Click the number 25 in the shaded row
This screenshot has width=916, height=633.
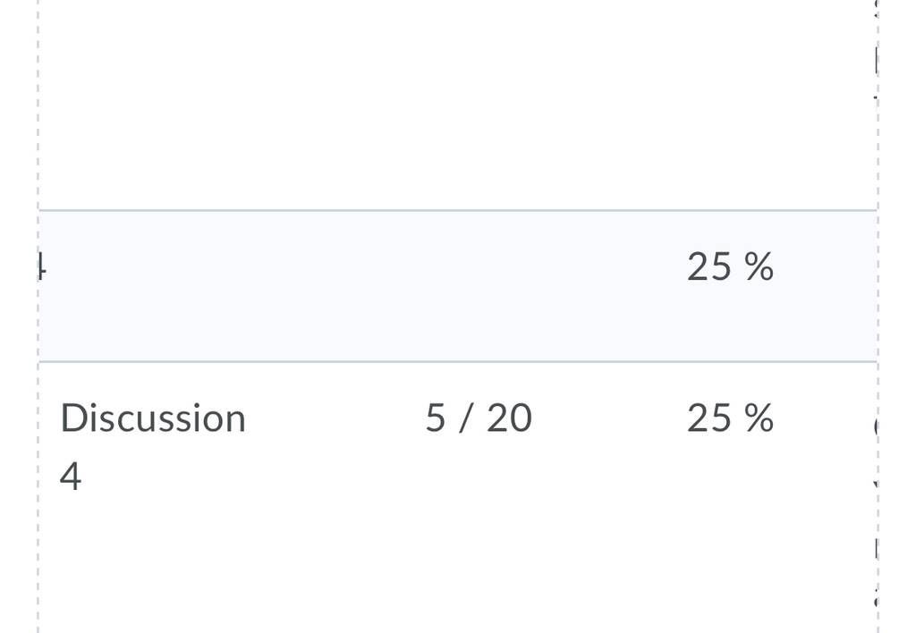point(709,266)
